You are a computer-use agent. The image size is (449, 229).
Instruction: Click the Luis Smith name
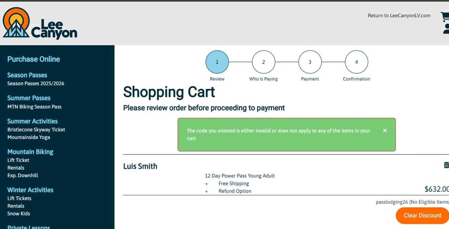click(140, 166)
